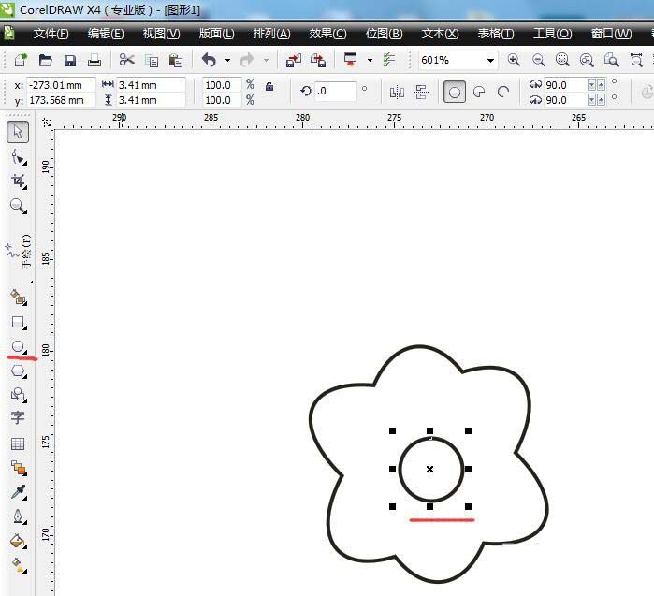Select the Table tool

tap(18, 443)
